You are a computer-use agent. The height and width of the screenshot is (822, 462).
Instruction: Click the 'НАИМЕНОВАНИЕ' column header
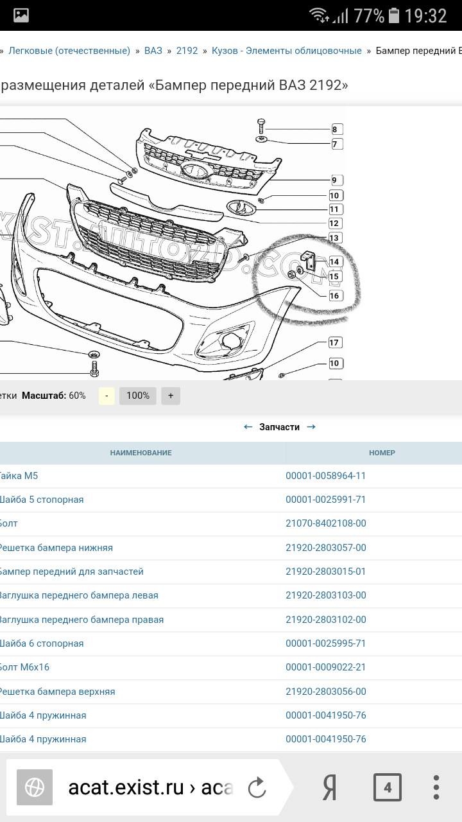(x=141, y=453)
